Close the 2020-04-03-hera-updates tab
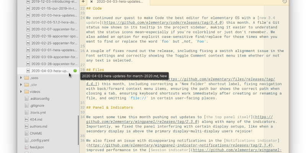This screenshot has width=306, height=153. click(91, 2)
